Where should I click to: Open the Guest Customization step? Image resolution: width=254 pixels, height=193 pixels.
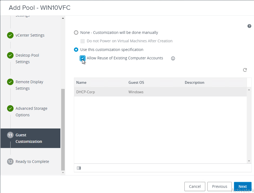point(29,138)
